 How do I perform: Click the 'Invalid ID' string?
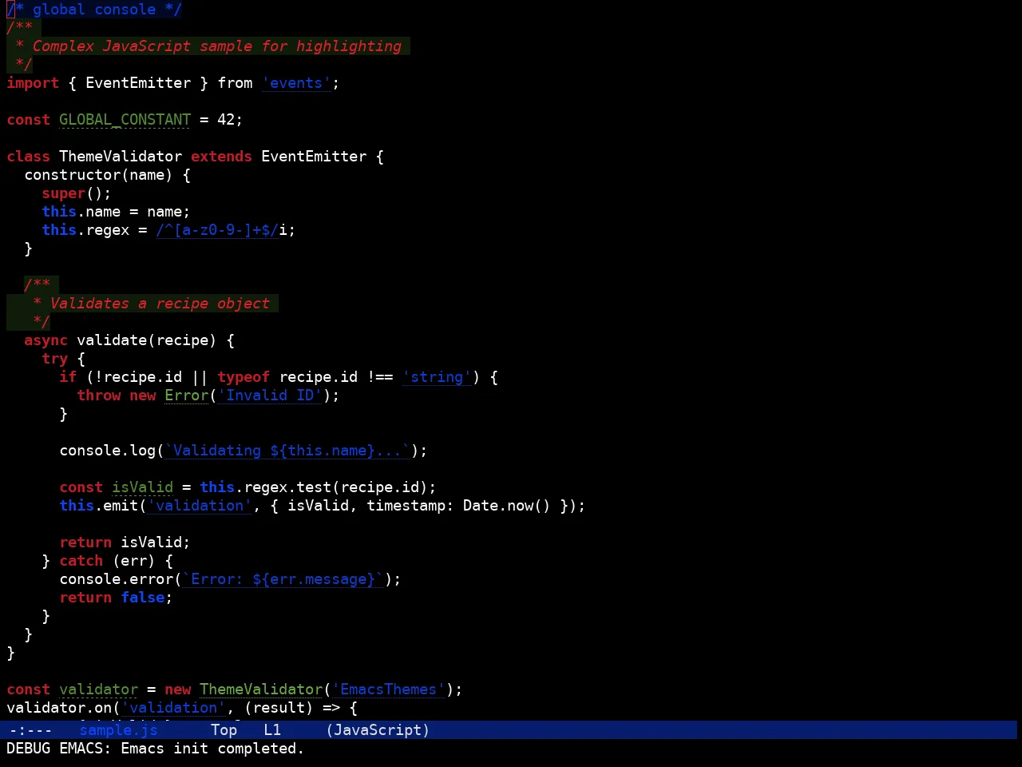pos(270,395)
